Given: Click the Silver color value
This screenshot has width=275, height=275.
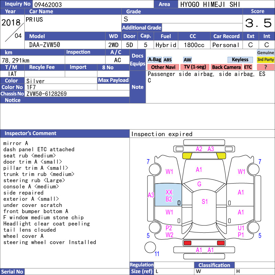Looking at the screenshot, I should 35,81.
